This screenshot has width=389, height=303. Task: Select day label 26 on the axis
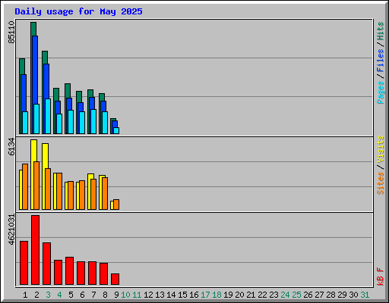tap(308, 295)
